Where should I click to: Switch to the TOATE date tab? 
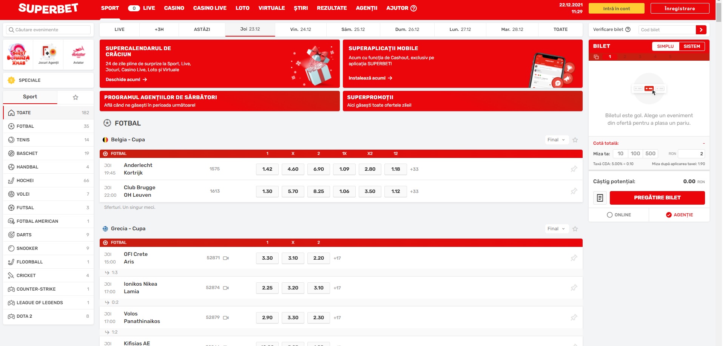pyautogui.click(x=560, y=29)
